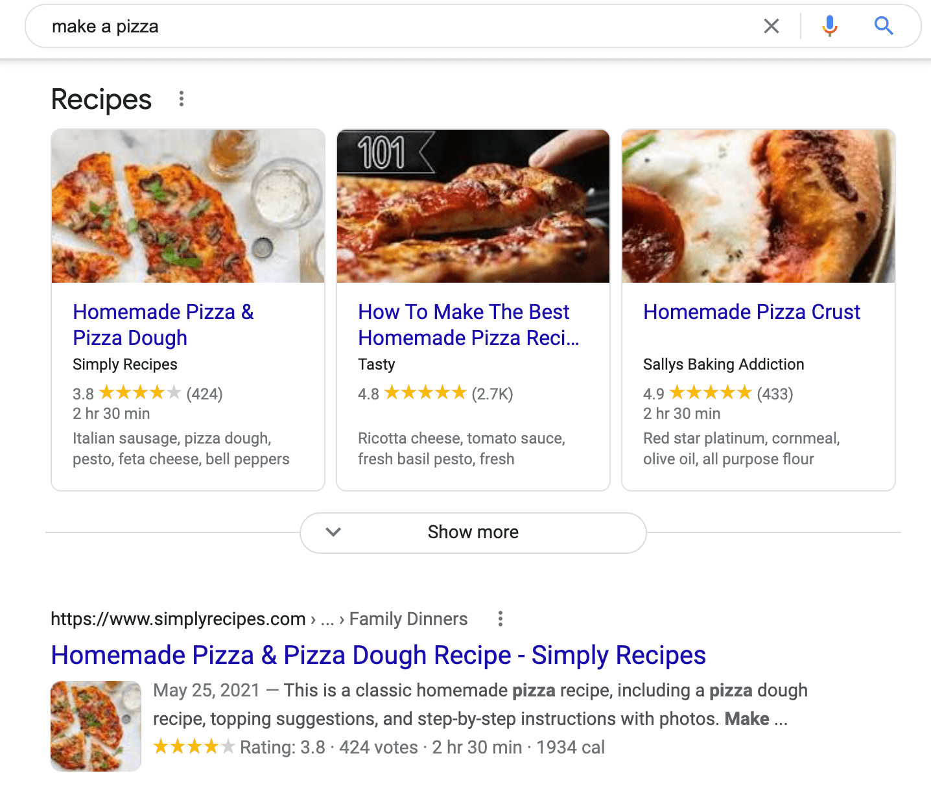Expand recipes using the Show more chevron
Image resolution: width=931 pixels, height=795 pixels.
pos(333,532)
